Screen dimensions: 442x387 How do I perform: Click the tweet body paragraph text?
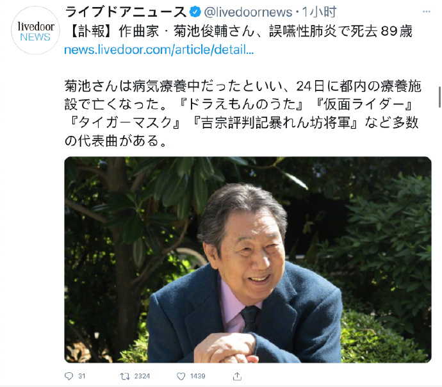242,113
